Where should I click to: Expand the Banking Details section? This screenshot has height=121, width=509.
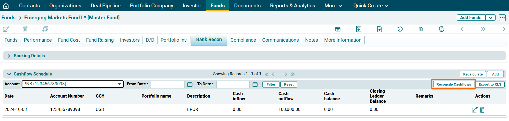(x=9, y=56)
